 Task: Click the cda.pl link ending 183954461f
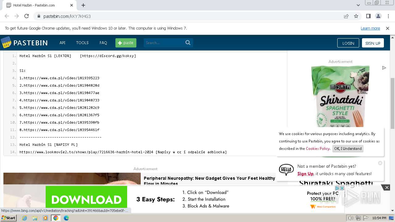[61, 130]
